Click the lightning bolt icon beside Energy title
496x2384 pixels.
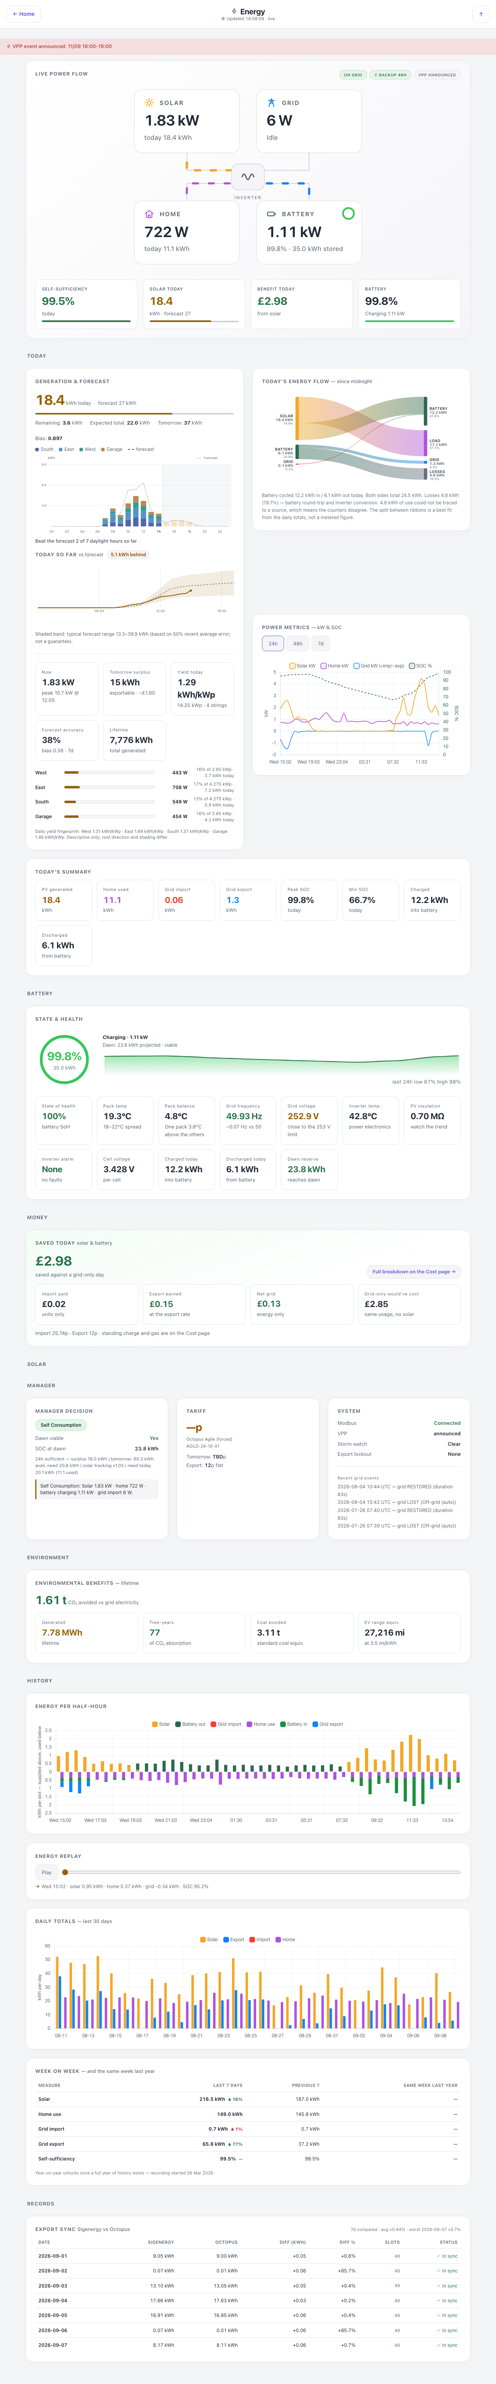pyautogui.click(x=234, y=11)
